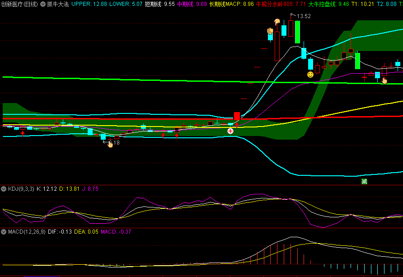Screen dimensions: 403x277
Task: Open the KDJ(9,3,3) indicator dropdown arrow
Action: coord(4,189)
